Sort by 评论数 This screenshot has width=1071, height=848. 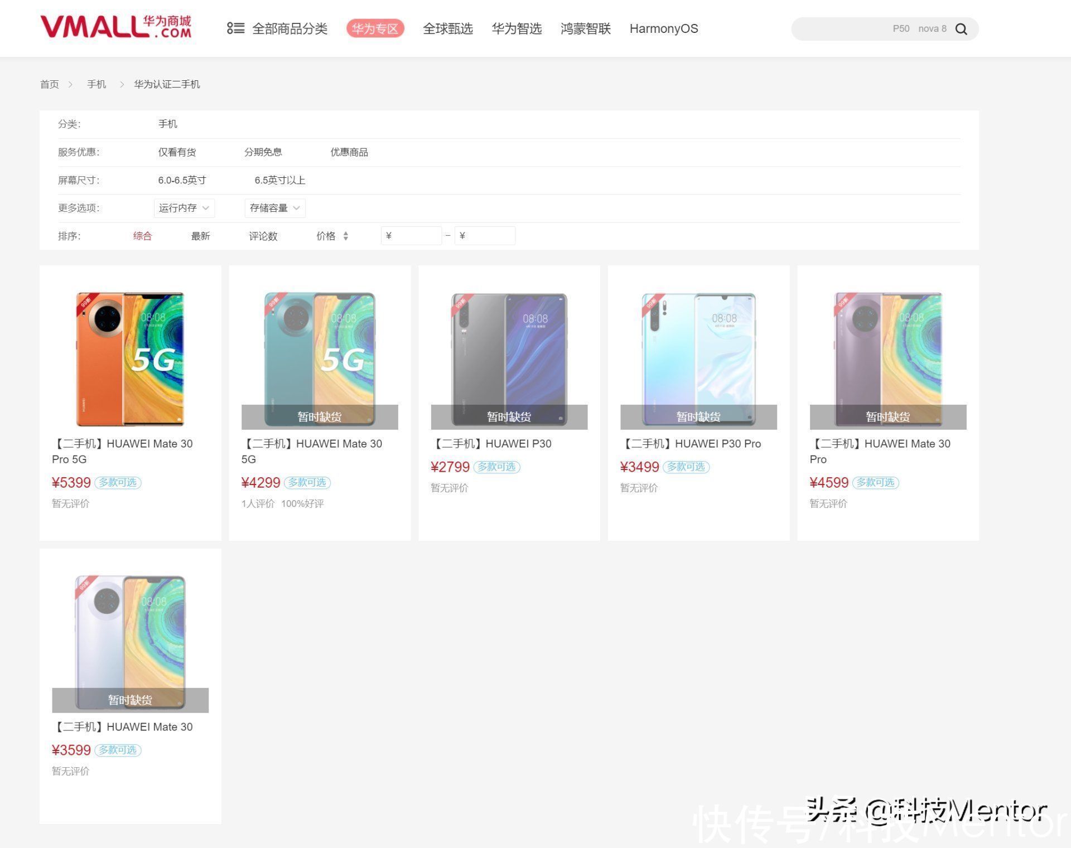click(x=263, y=236)
